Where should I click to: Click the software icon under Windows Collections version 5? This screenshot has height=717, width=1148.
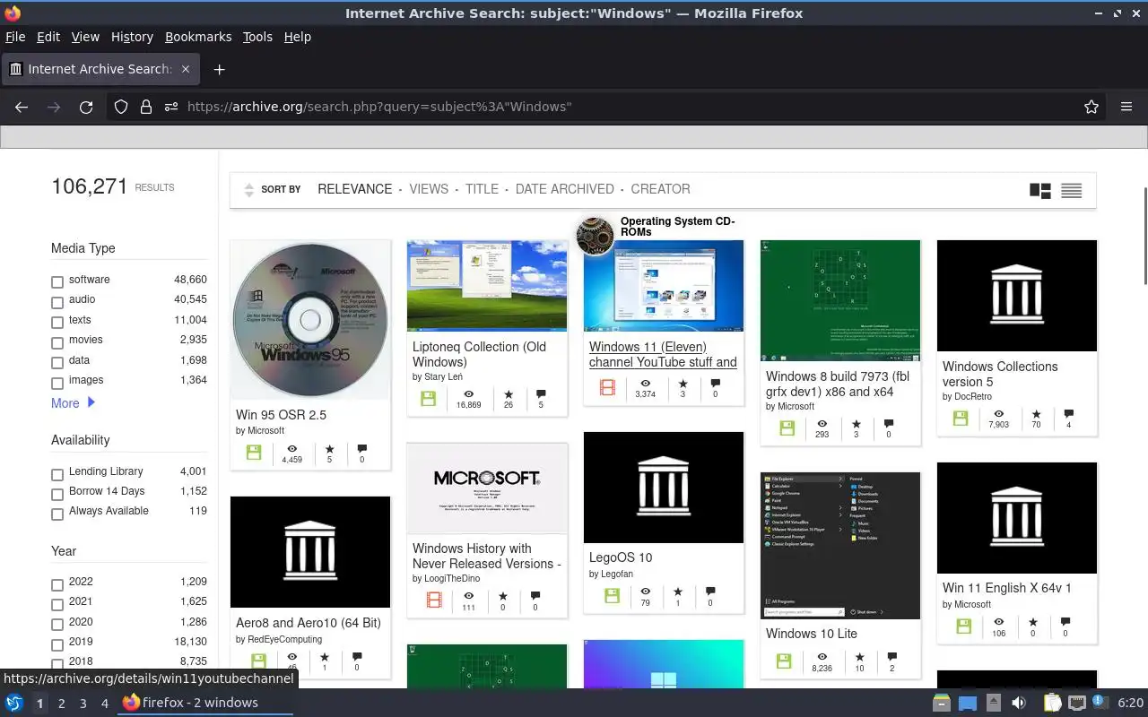961,419
